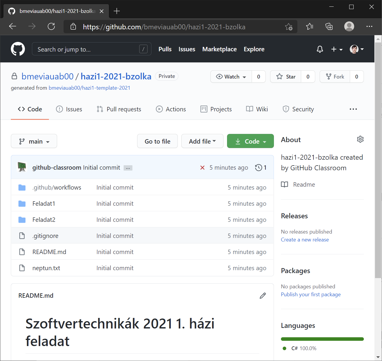Click the Go to file button

click(x=157, y=141)
